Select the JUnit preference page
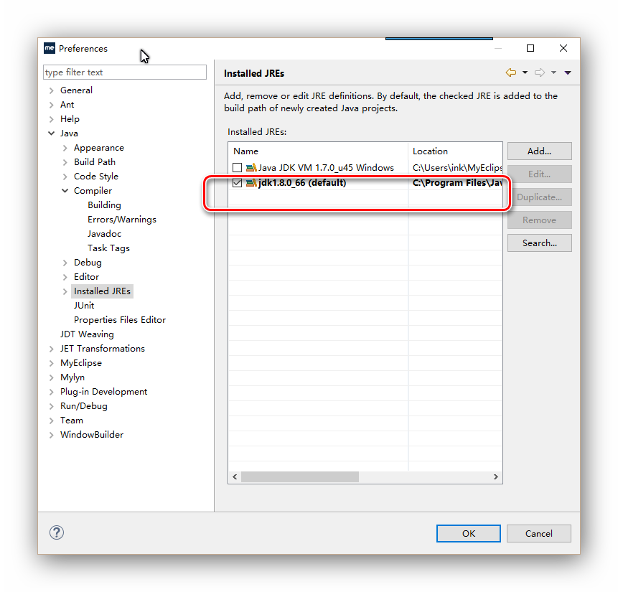The width and height of the screenshot is (618, 592). click(x=84, y=306)
